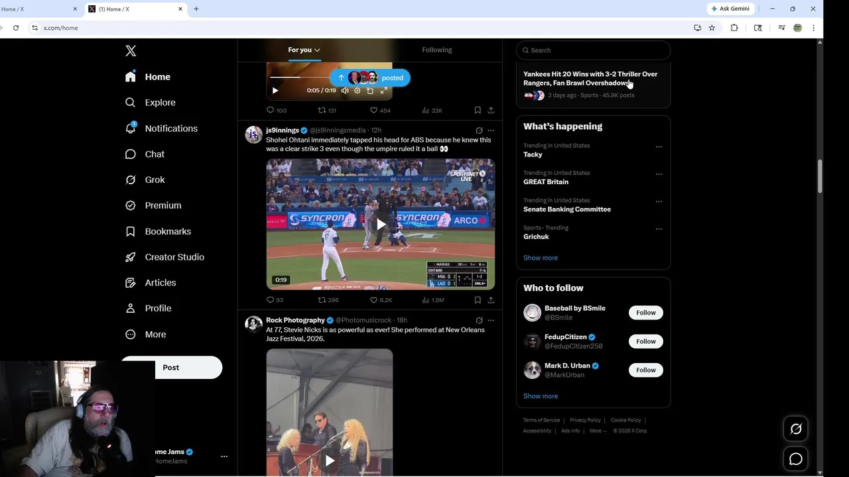Open options for trending Tacky
This screenshot has height=477, width=849.
click(659, 146)
